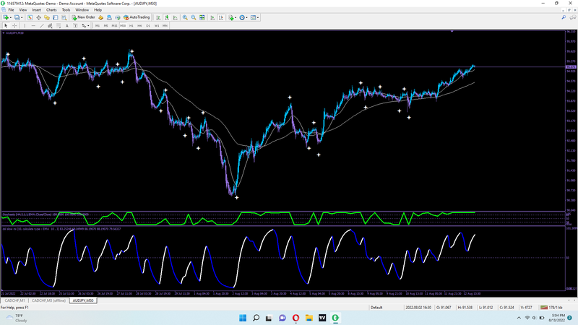This screenshot has width=578, height=325.
Task: Toggle the AutoTrading button
Action: click(137, 17)
